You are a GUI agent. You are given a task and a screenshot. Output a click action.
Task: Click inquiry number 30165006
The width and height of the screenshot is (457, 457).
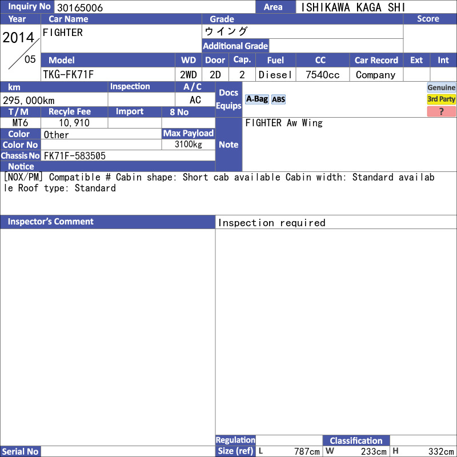coord(80,7)
